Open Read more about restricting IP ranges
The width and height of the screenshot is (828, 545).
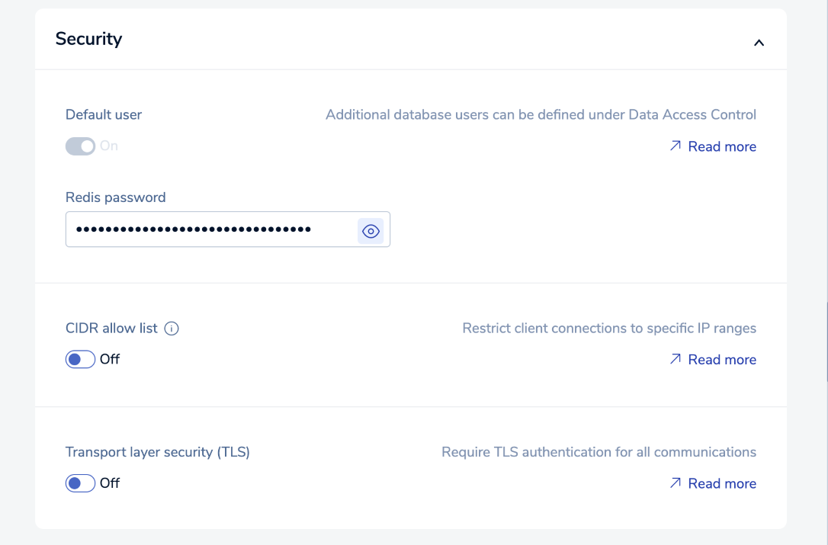(722, 360)
